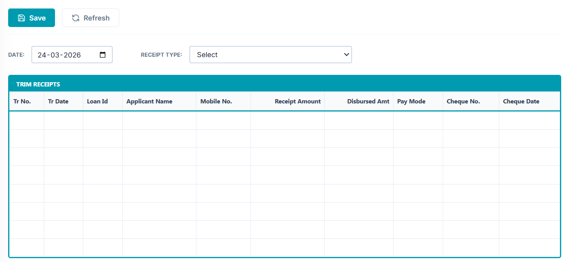Click the Refresh circular arrows icon
Image resolution: width=567 pixels, height=262 pixels.
point(76,18)
